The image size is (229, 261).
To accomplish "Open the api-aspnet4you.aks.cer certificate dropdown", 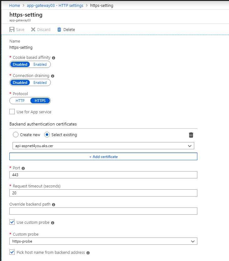I will (x=103, y=146).
